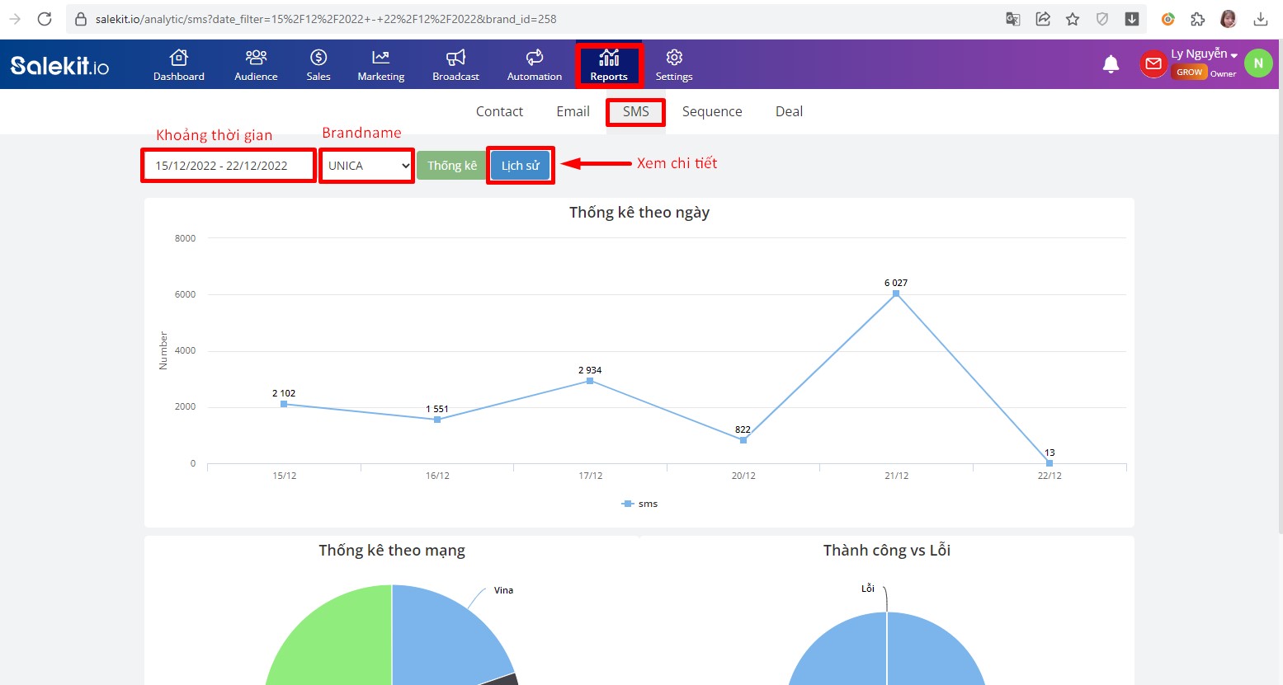Bookmark this page with star icon
The height and width of the screenshot is (685, 1283).
(x=1073, y=19)
